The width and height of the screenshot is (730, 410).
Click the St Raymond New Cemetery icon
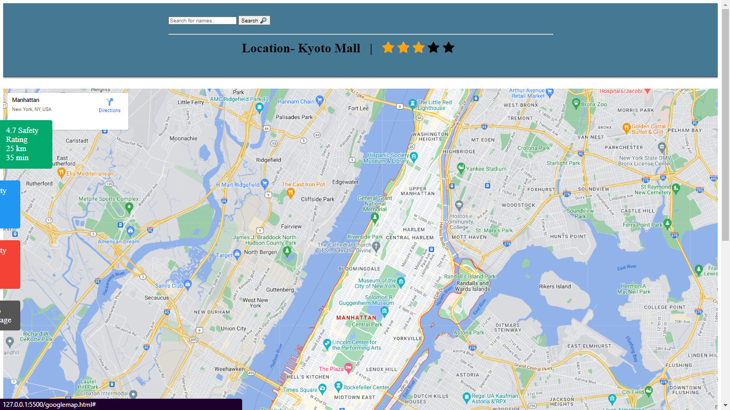tap(677, 187)
